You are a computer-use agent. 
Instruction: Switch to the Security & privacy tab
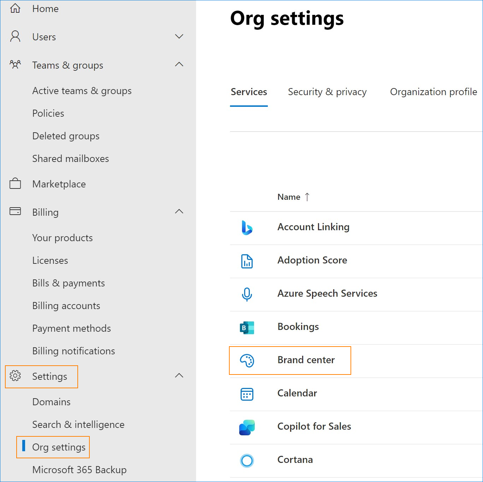coord(327,92)
